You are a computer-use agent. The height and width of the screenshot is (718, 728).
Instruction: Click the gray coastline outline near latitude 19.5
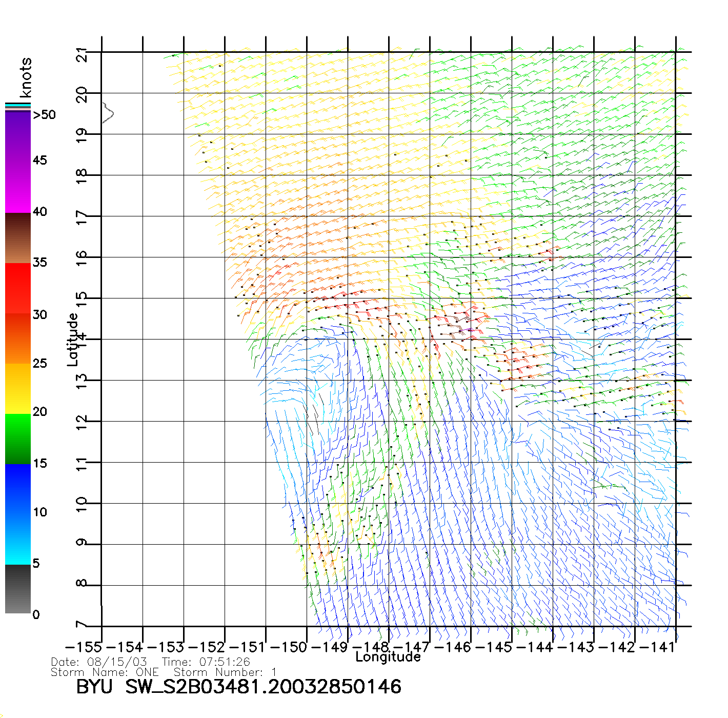point(108,113)
